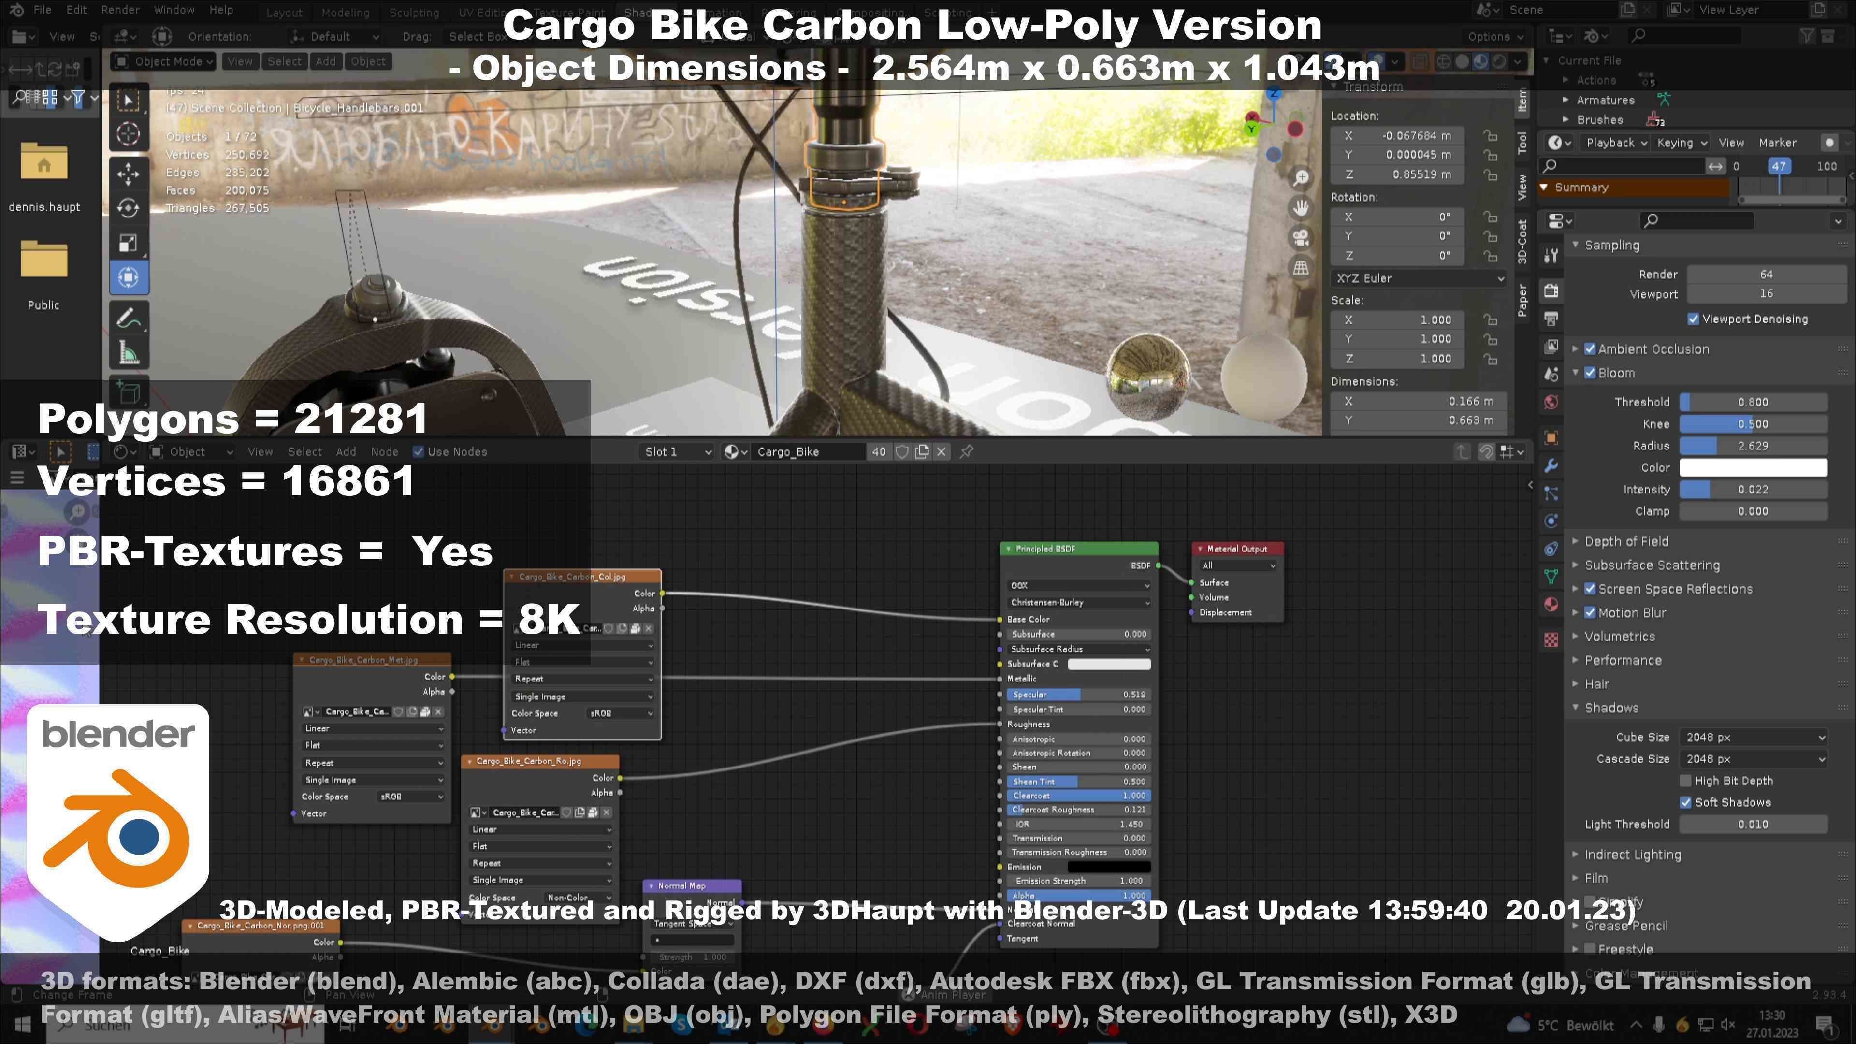Open the Cube Size dropdown

[1753, 737]
